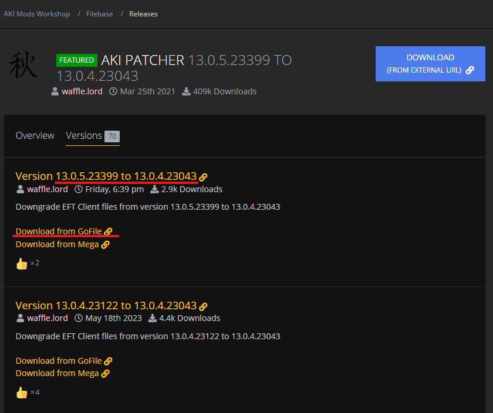The image size is (493, 413).
Task: Click user icon under version 13.0.4.23122
Action: point(20,318)
